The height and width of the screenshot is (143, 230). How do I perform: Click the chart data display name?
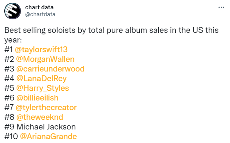click(39, 7)
